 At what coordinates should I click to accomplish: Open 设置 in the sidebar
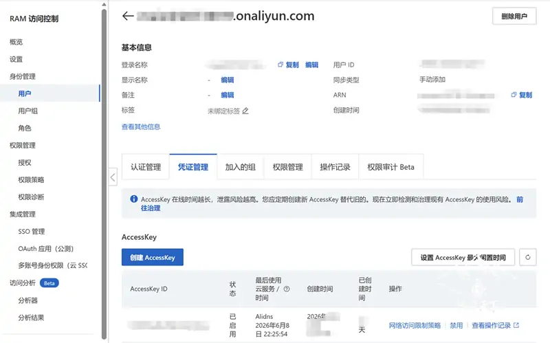pyautogui.click(x=16, y=59)
